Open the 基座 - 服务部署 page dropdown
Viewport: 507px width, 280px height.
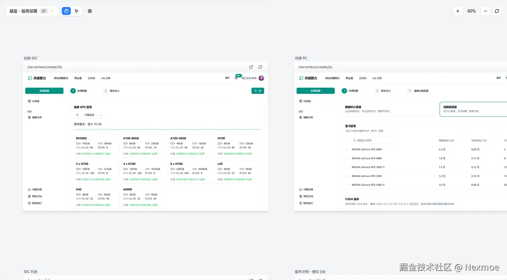click(32, 11)
